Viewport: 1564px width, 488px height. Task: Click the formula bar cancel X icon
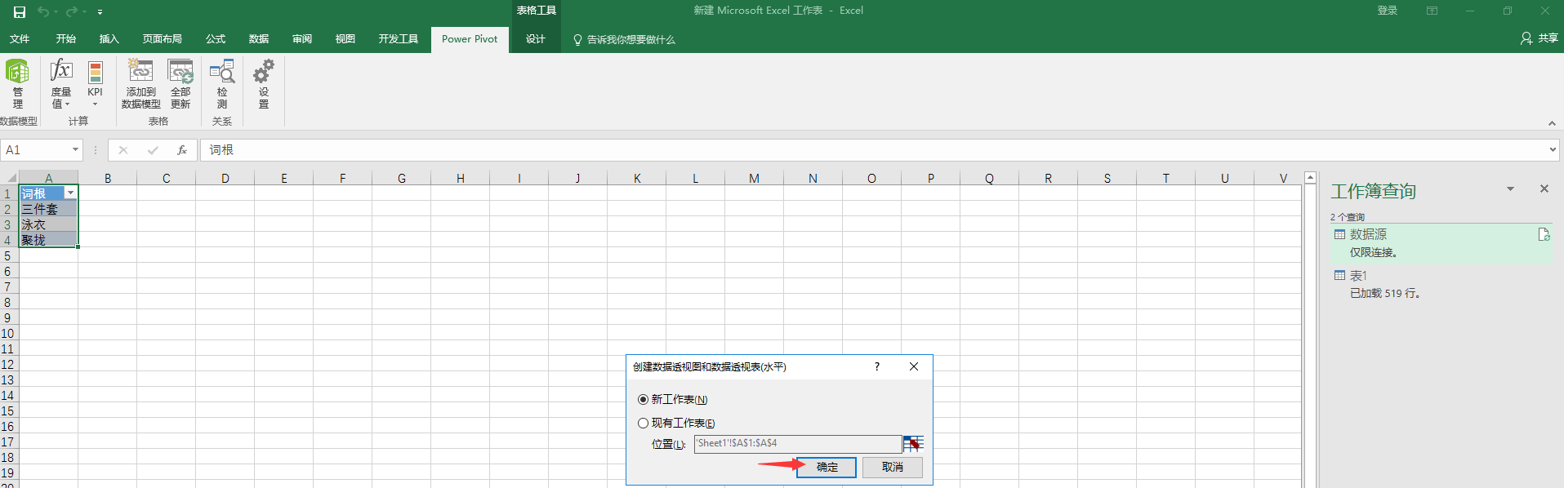123,150
